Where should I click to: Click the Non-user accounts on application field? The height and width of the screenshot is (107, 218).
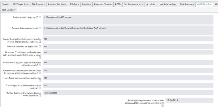[128, 46]
